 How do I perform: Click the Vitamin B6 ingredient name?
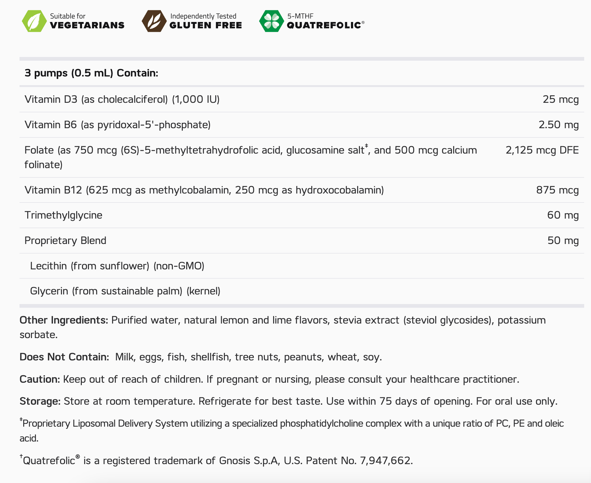click(117, 125)
